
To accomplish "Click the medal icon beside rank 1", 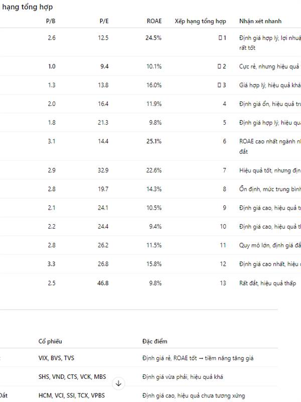I will click(220, 38).
